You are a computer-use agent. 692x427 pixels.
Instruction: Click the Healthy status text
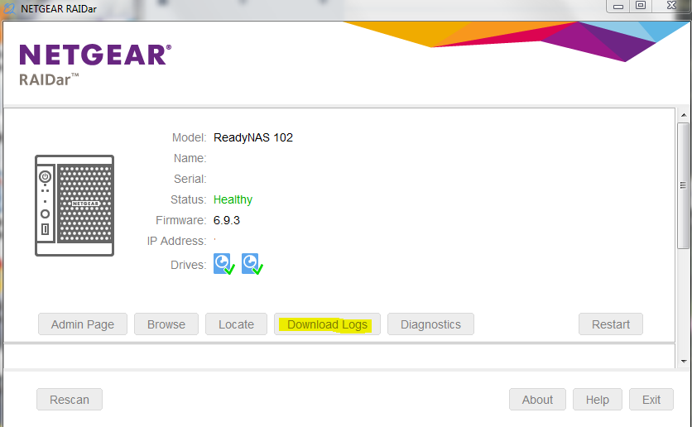233,199
